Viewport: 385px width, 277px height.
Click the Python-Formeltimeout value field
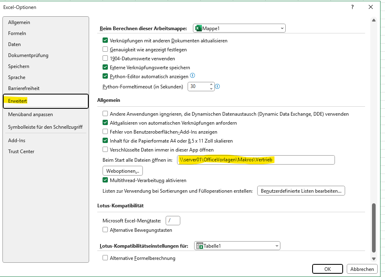tap(199, 86)
